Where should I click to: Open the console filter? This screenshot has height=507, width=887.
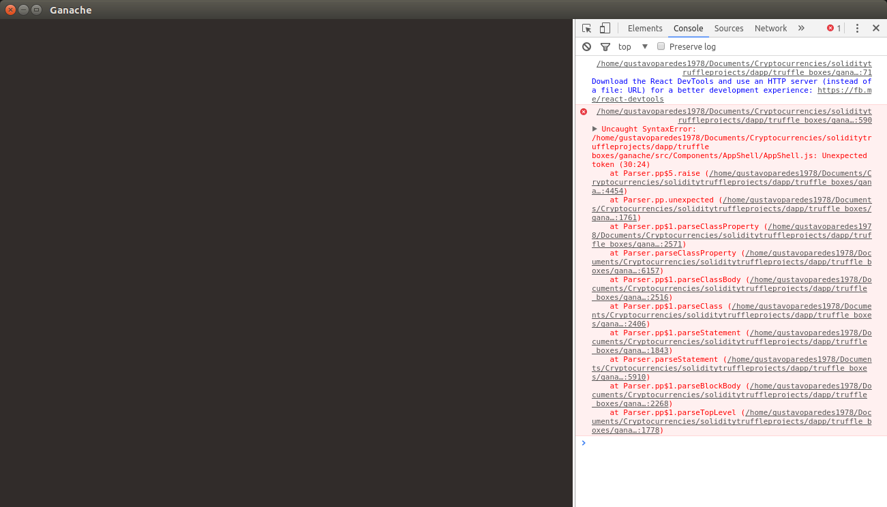coord(605,46)
